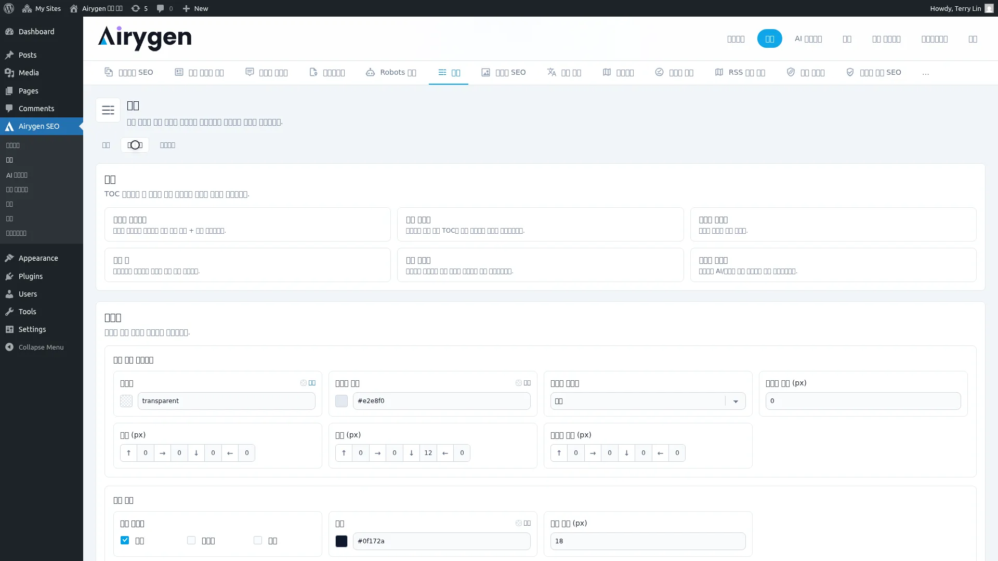998x561 pixels.
Task: Open Comments in the sidebar
Action: [42, 109]
